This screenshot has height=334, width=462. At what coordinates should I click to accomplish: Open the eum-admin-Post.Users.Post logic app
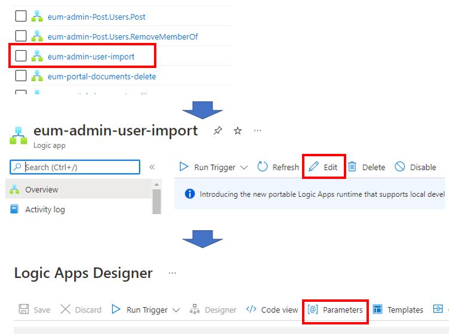pos(96,17)
